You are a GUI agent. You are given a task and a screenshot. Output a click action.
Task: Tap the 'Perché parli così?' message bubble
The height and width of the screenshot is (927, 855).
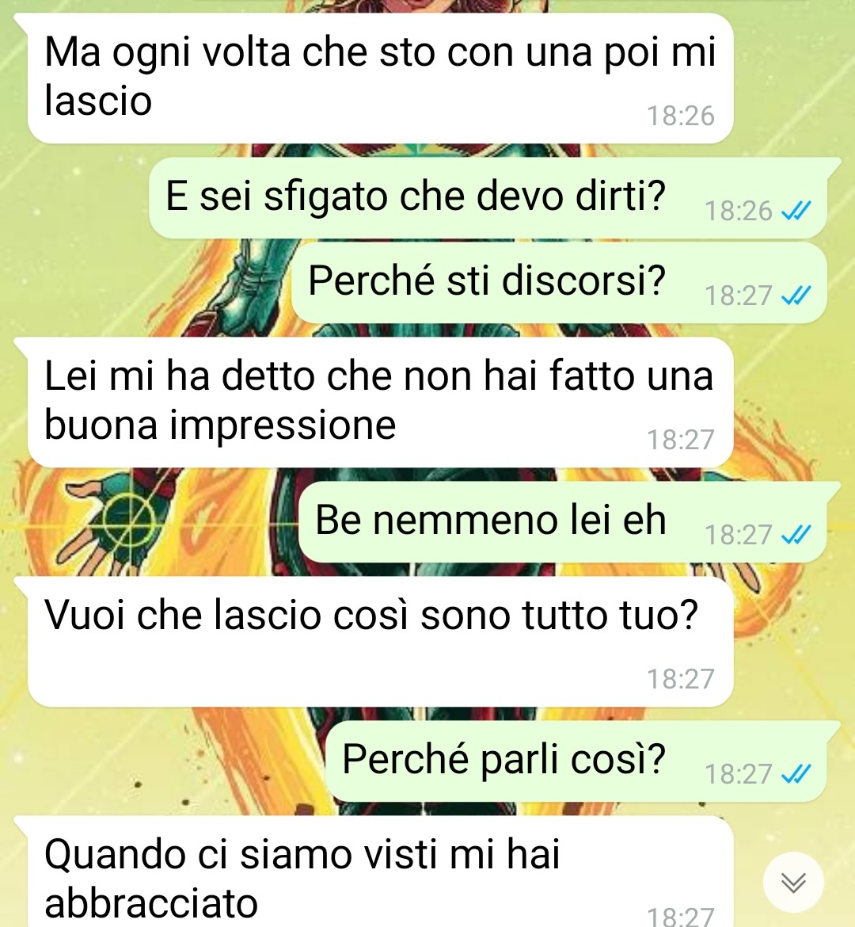pos(576,761)
